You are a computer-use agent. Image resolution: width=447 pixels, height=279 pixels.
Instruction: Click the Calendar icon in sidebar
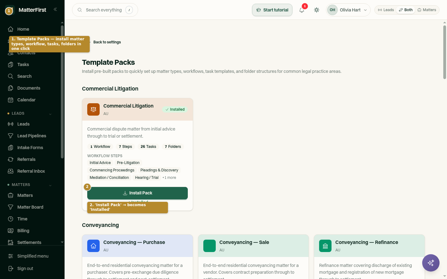pyautogui.click(x=11, y=100)
